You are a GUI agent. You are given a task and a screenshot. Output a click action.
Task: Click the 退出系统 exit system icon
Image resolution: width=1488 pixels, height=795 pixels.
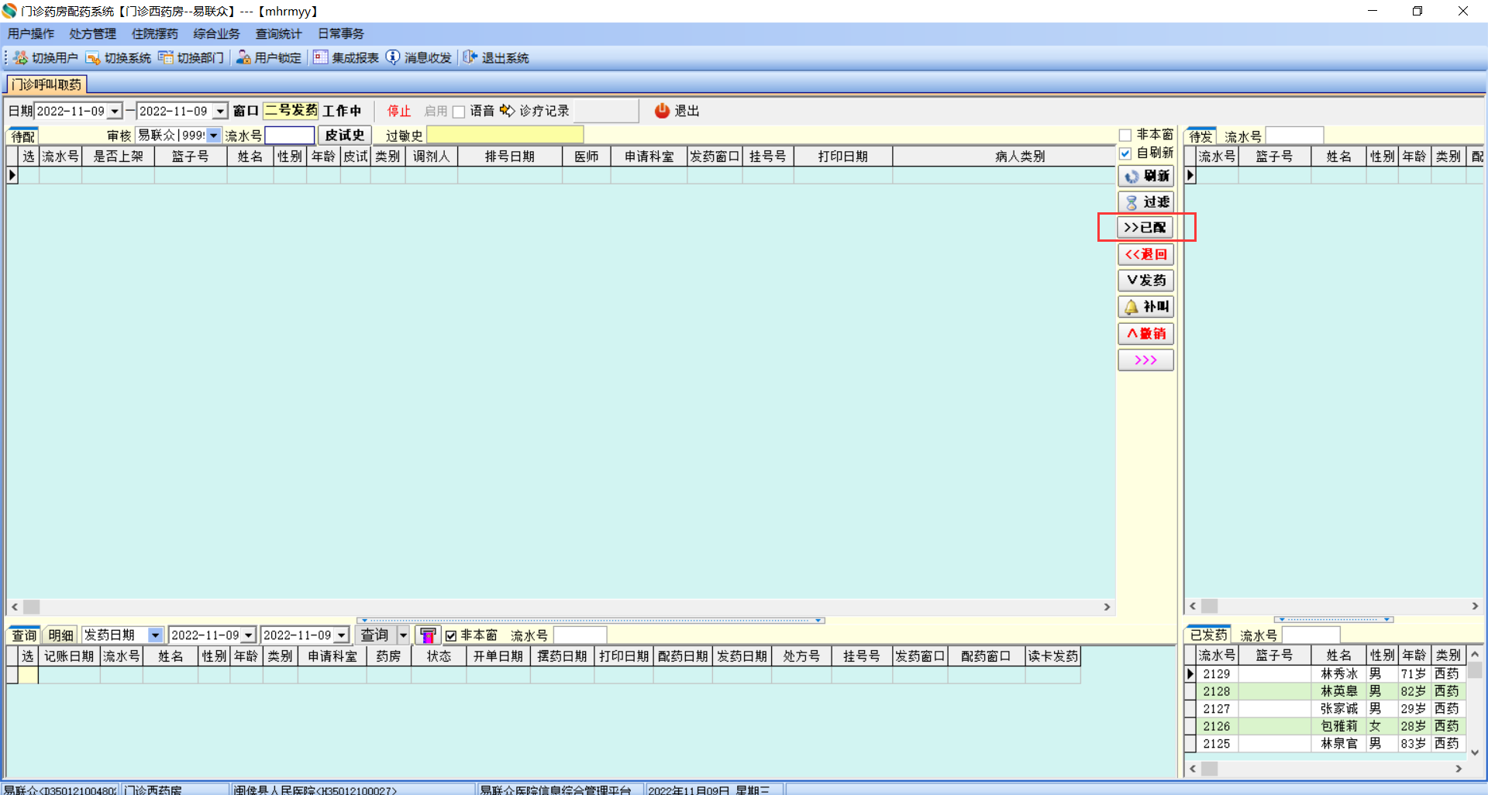pos(470,57)
